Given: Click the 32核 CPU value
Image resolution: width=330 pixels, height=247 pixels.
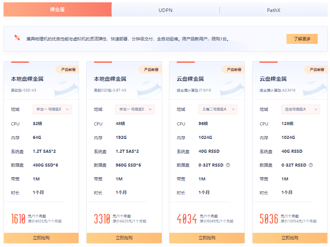Looking at the screenshot, I should coord(37,123).
